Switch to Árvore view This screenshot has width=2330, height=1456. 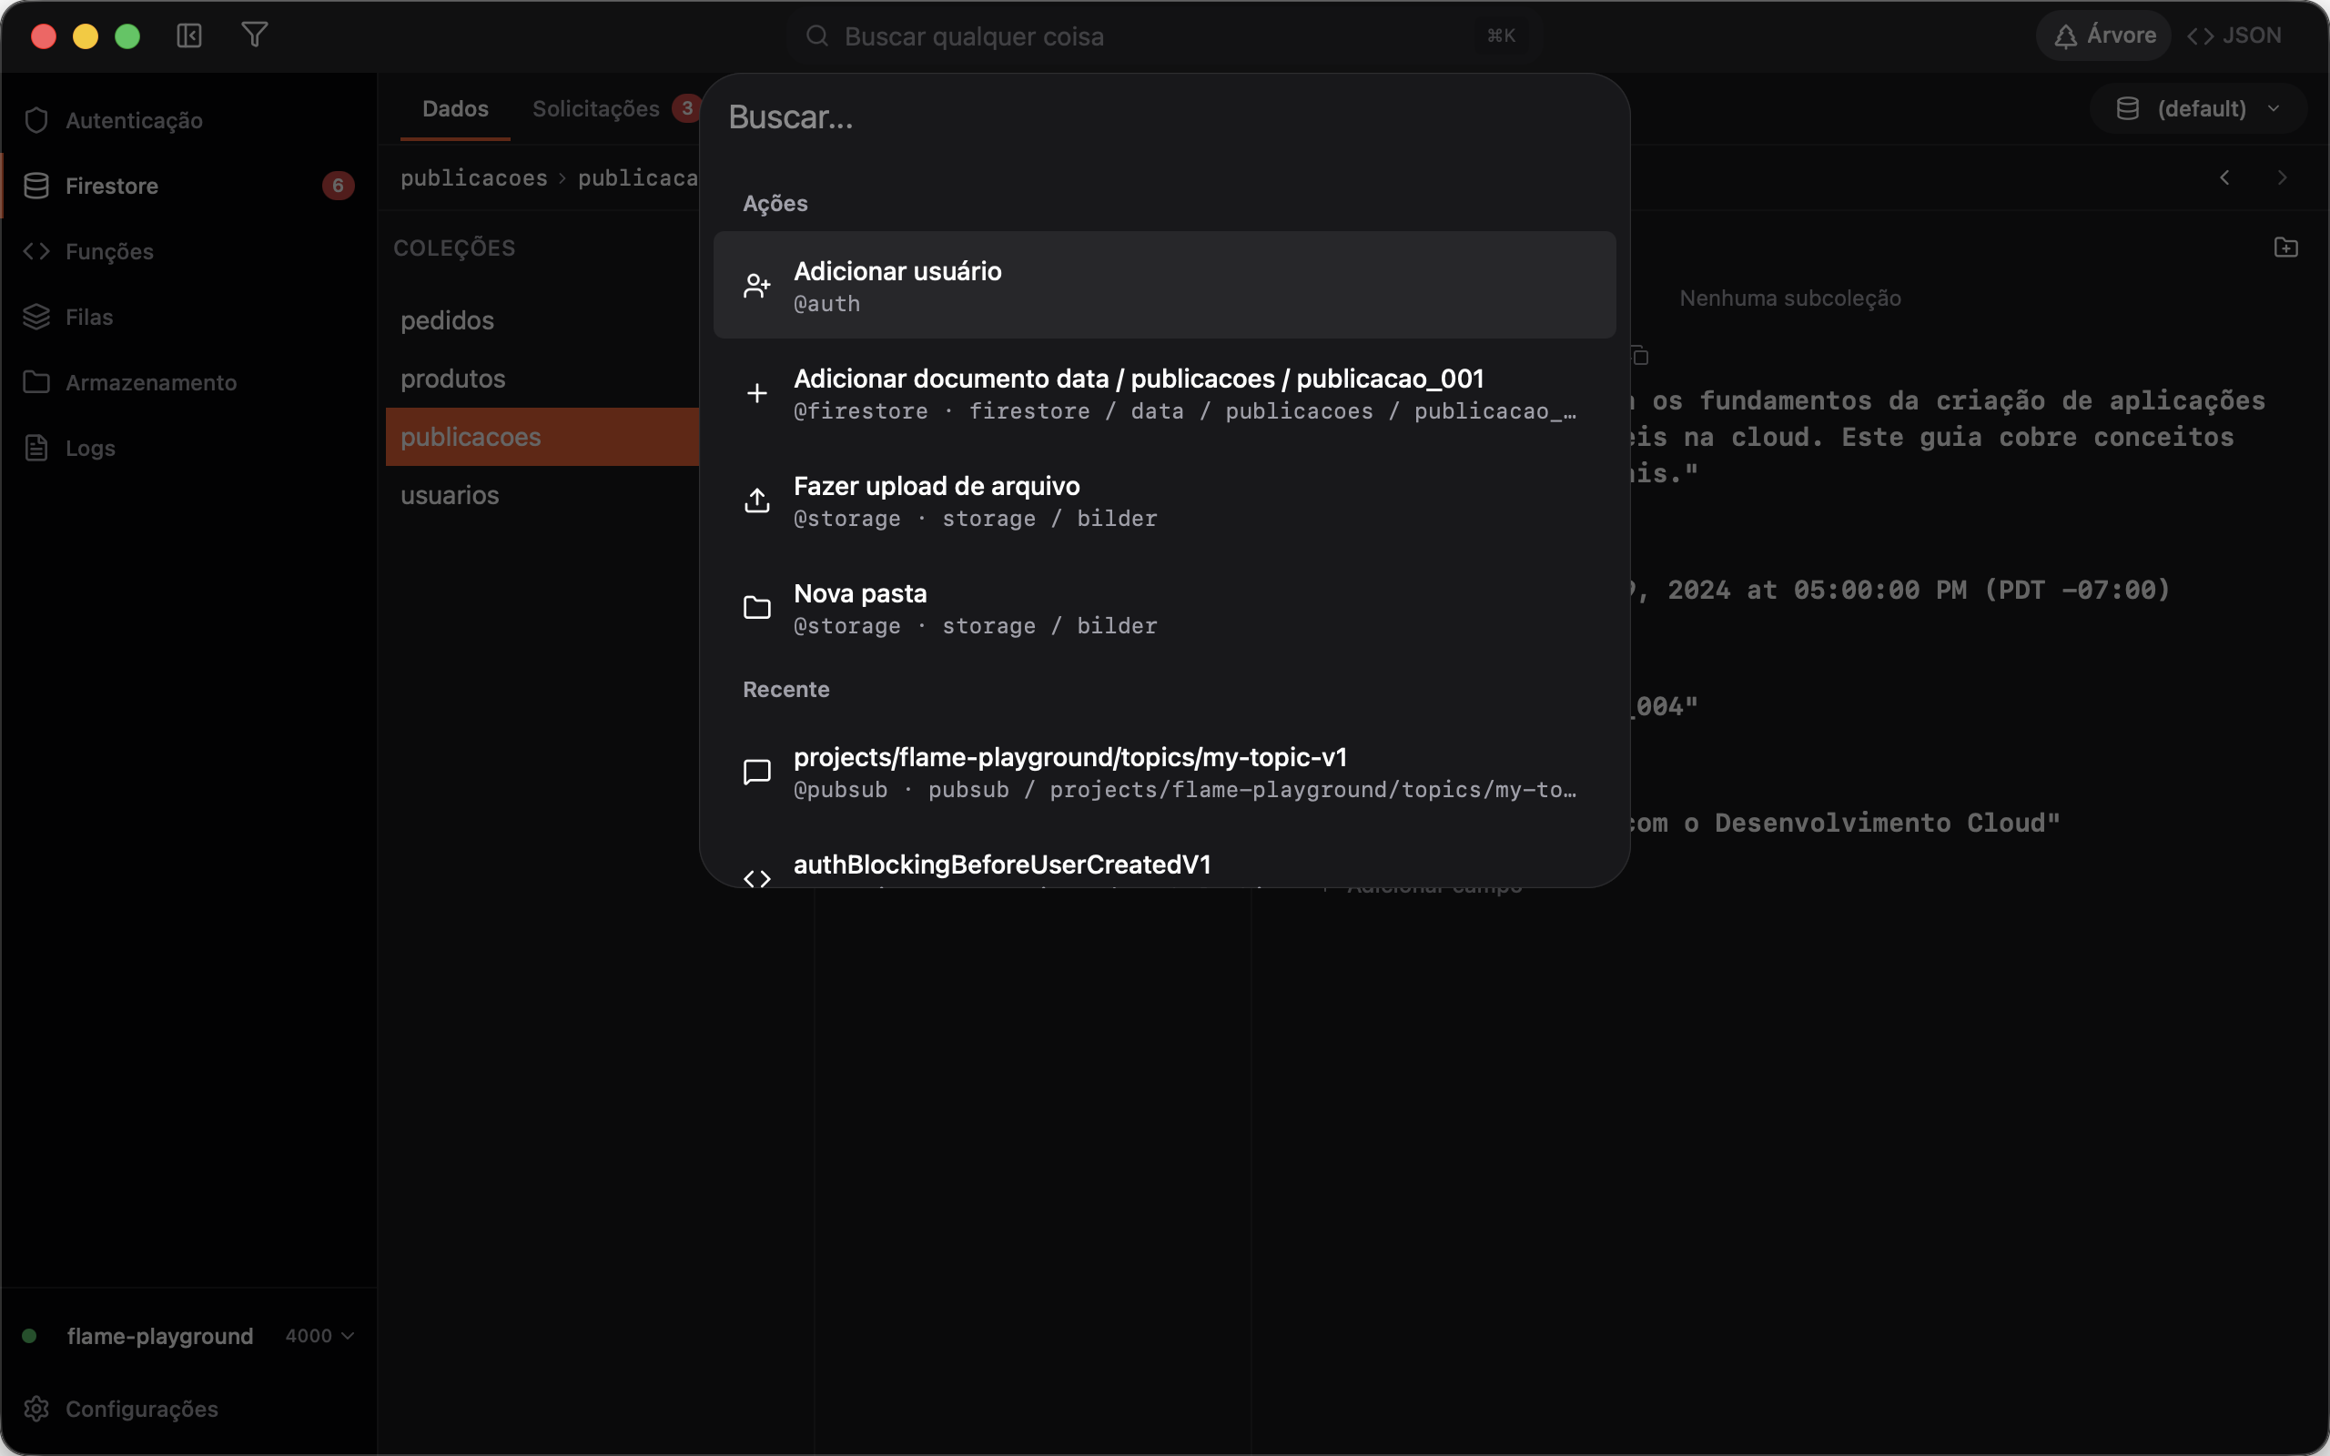coord(2103,35)
